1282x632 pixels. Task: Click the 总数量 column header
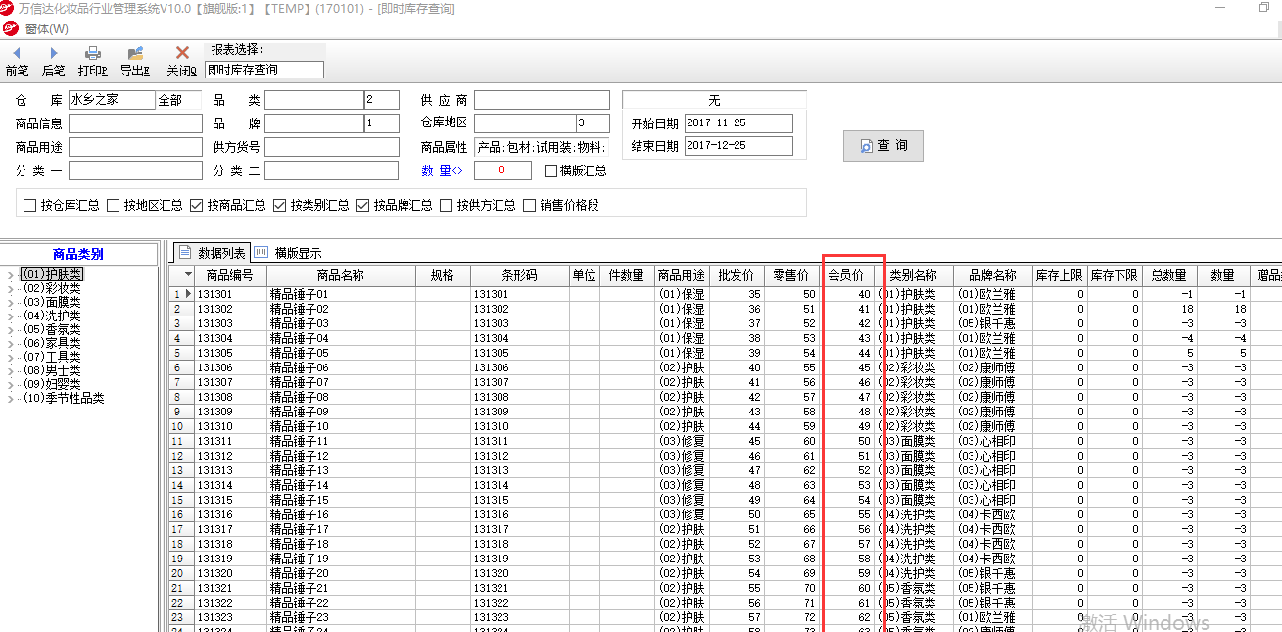coord(1169,276)
